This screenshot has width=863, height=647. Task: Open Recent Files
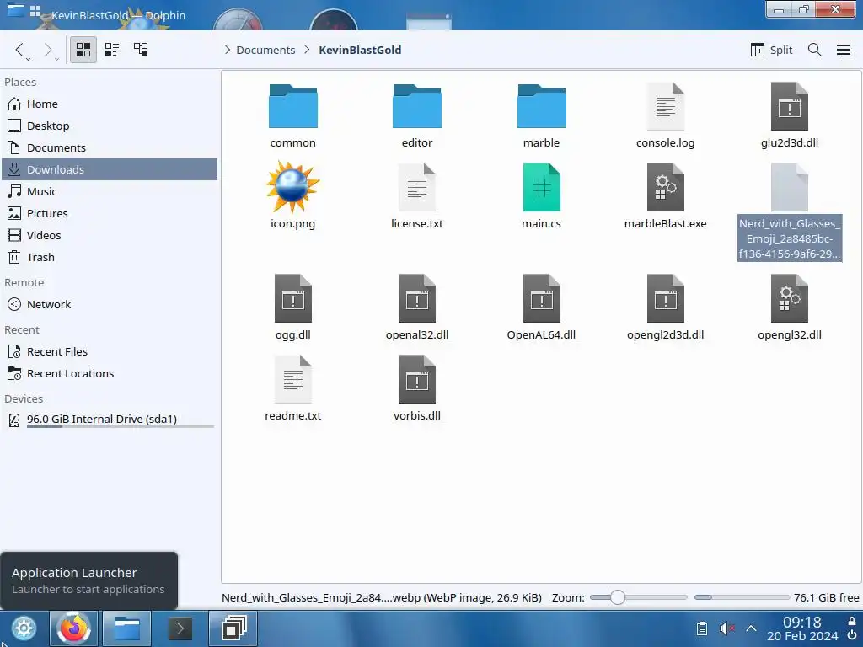coord(110,351)
